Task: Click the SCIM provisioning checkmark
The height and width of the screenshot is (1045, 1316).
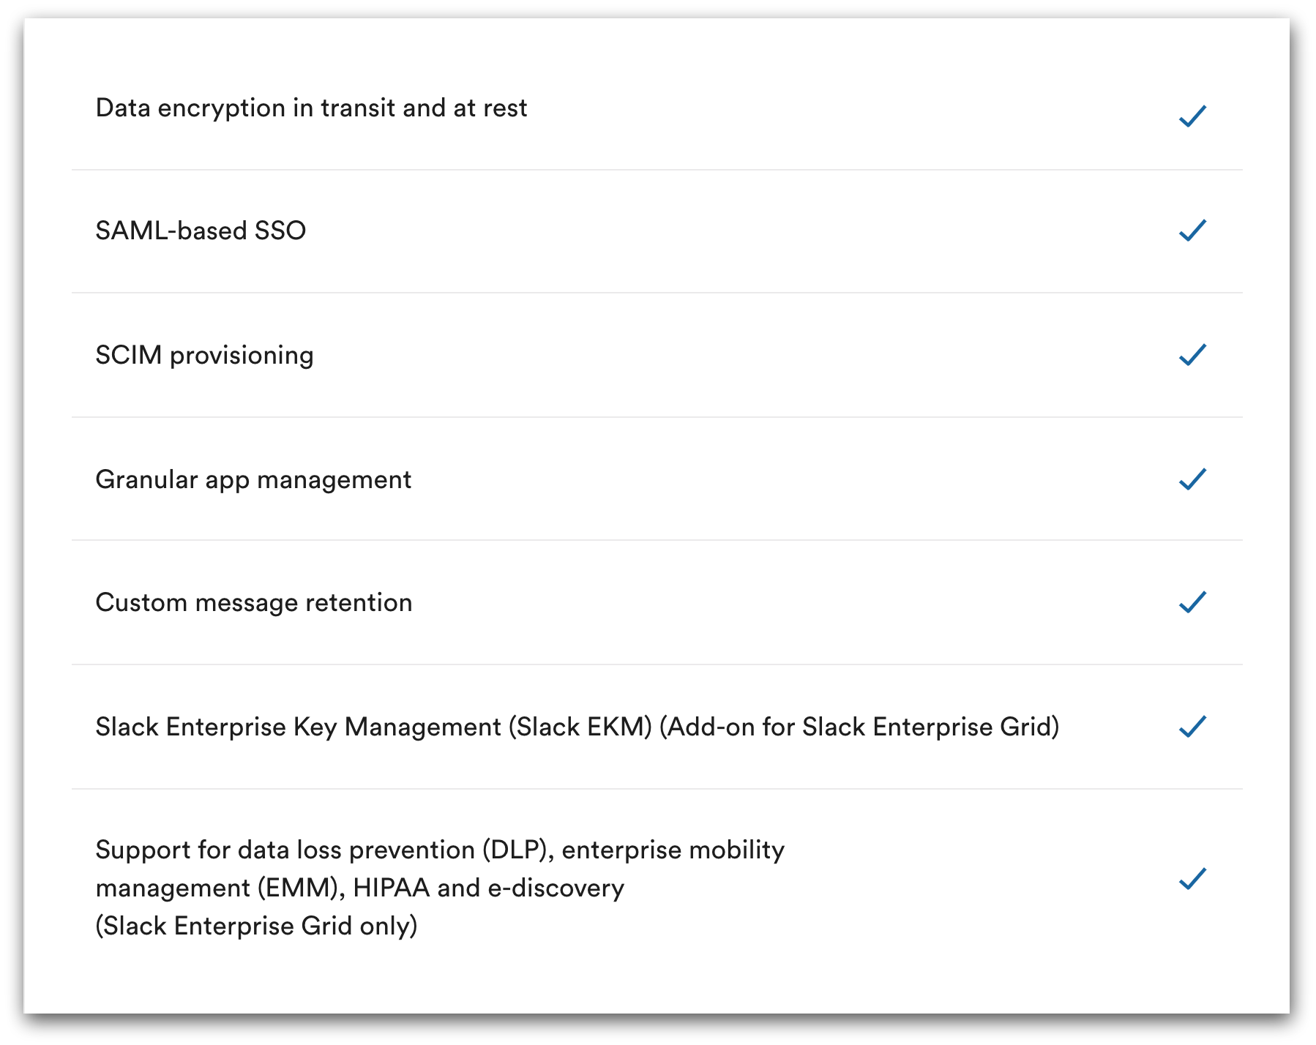Action: [x=1192, y=355]
